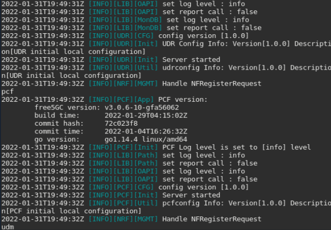Screen dimensions: 331x230
Task: Click the 'pcfconfig Info' log text
Action: point(193,203)
